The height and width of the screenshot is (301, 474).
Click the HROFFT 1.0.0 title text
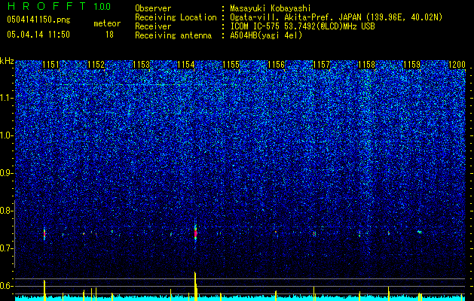tap(60, 6)
